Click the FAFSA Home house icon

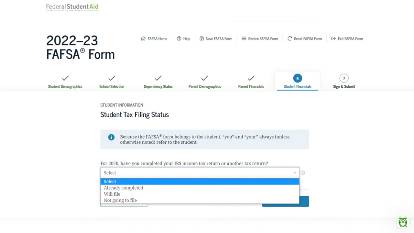point(143,39)
